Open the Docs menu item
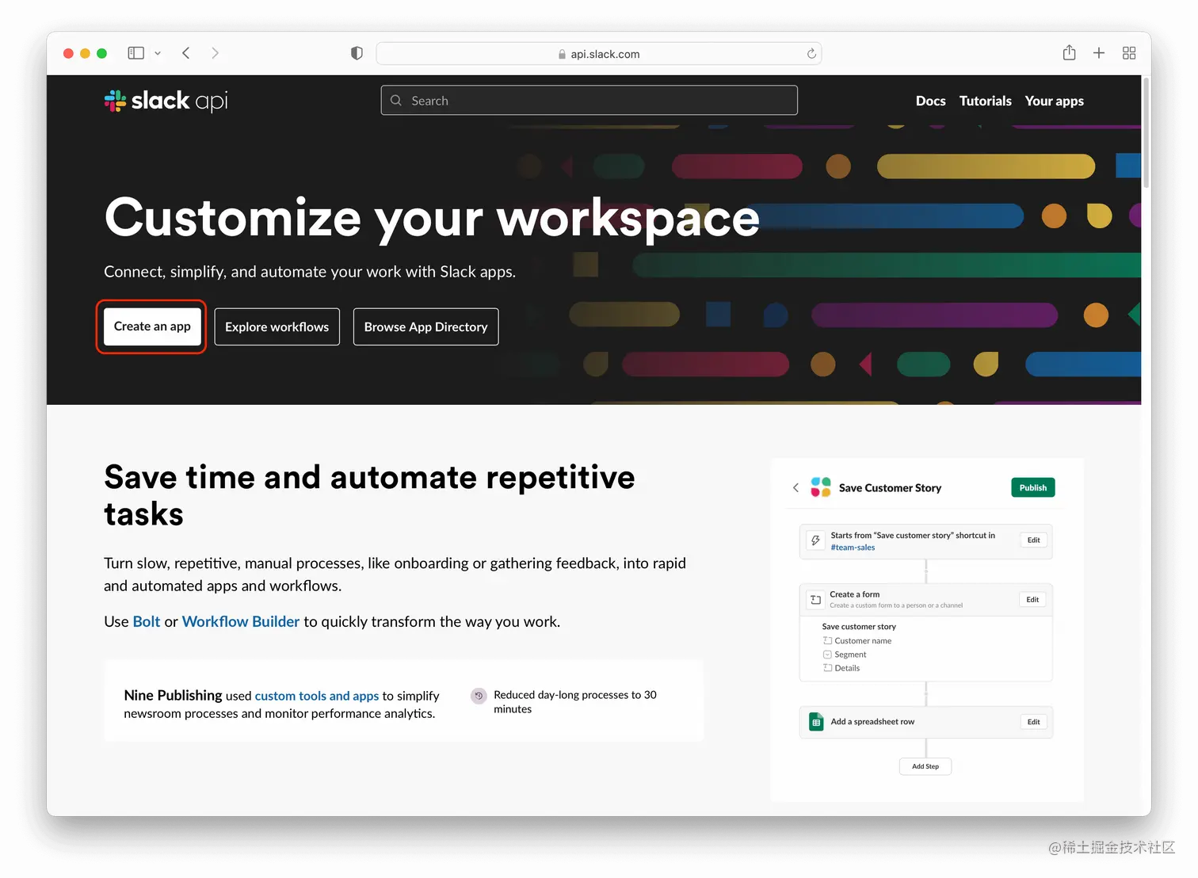This screenshot has width=1198, height=878. [x=930, y=101]
